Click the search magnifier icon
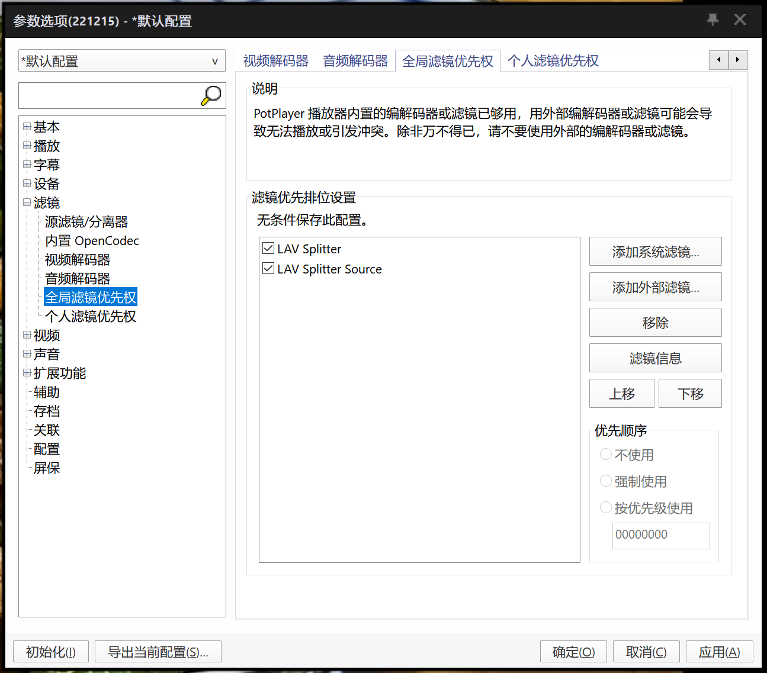This screenshot has width=767, height=673. click(211, 95)
